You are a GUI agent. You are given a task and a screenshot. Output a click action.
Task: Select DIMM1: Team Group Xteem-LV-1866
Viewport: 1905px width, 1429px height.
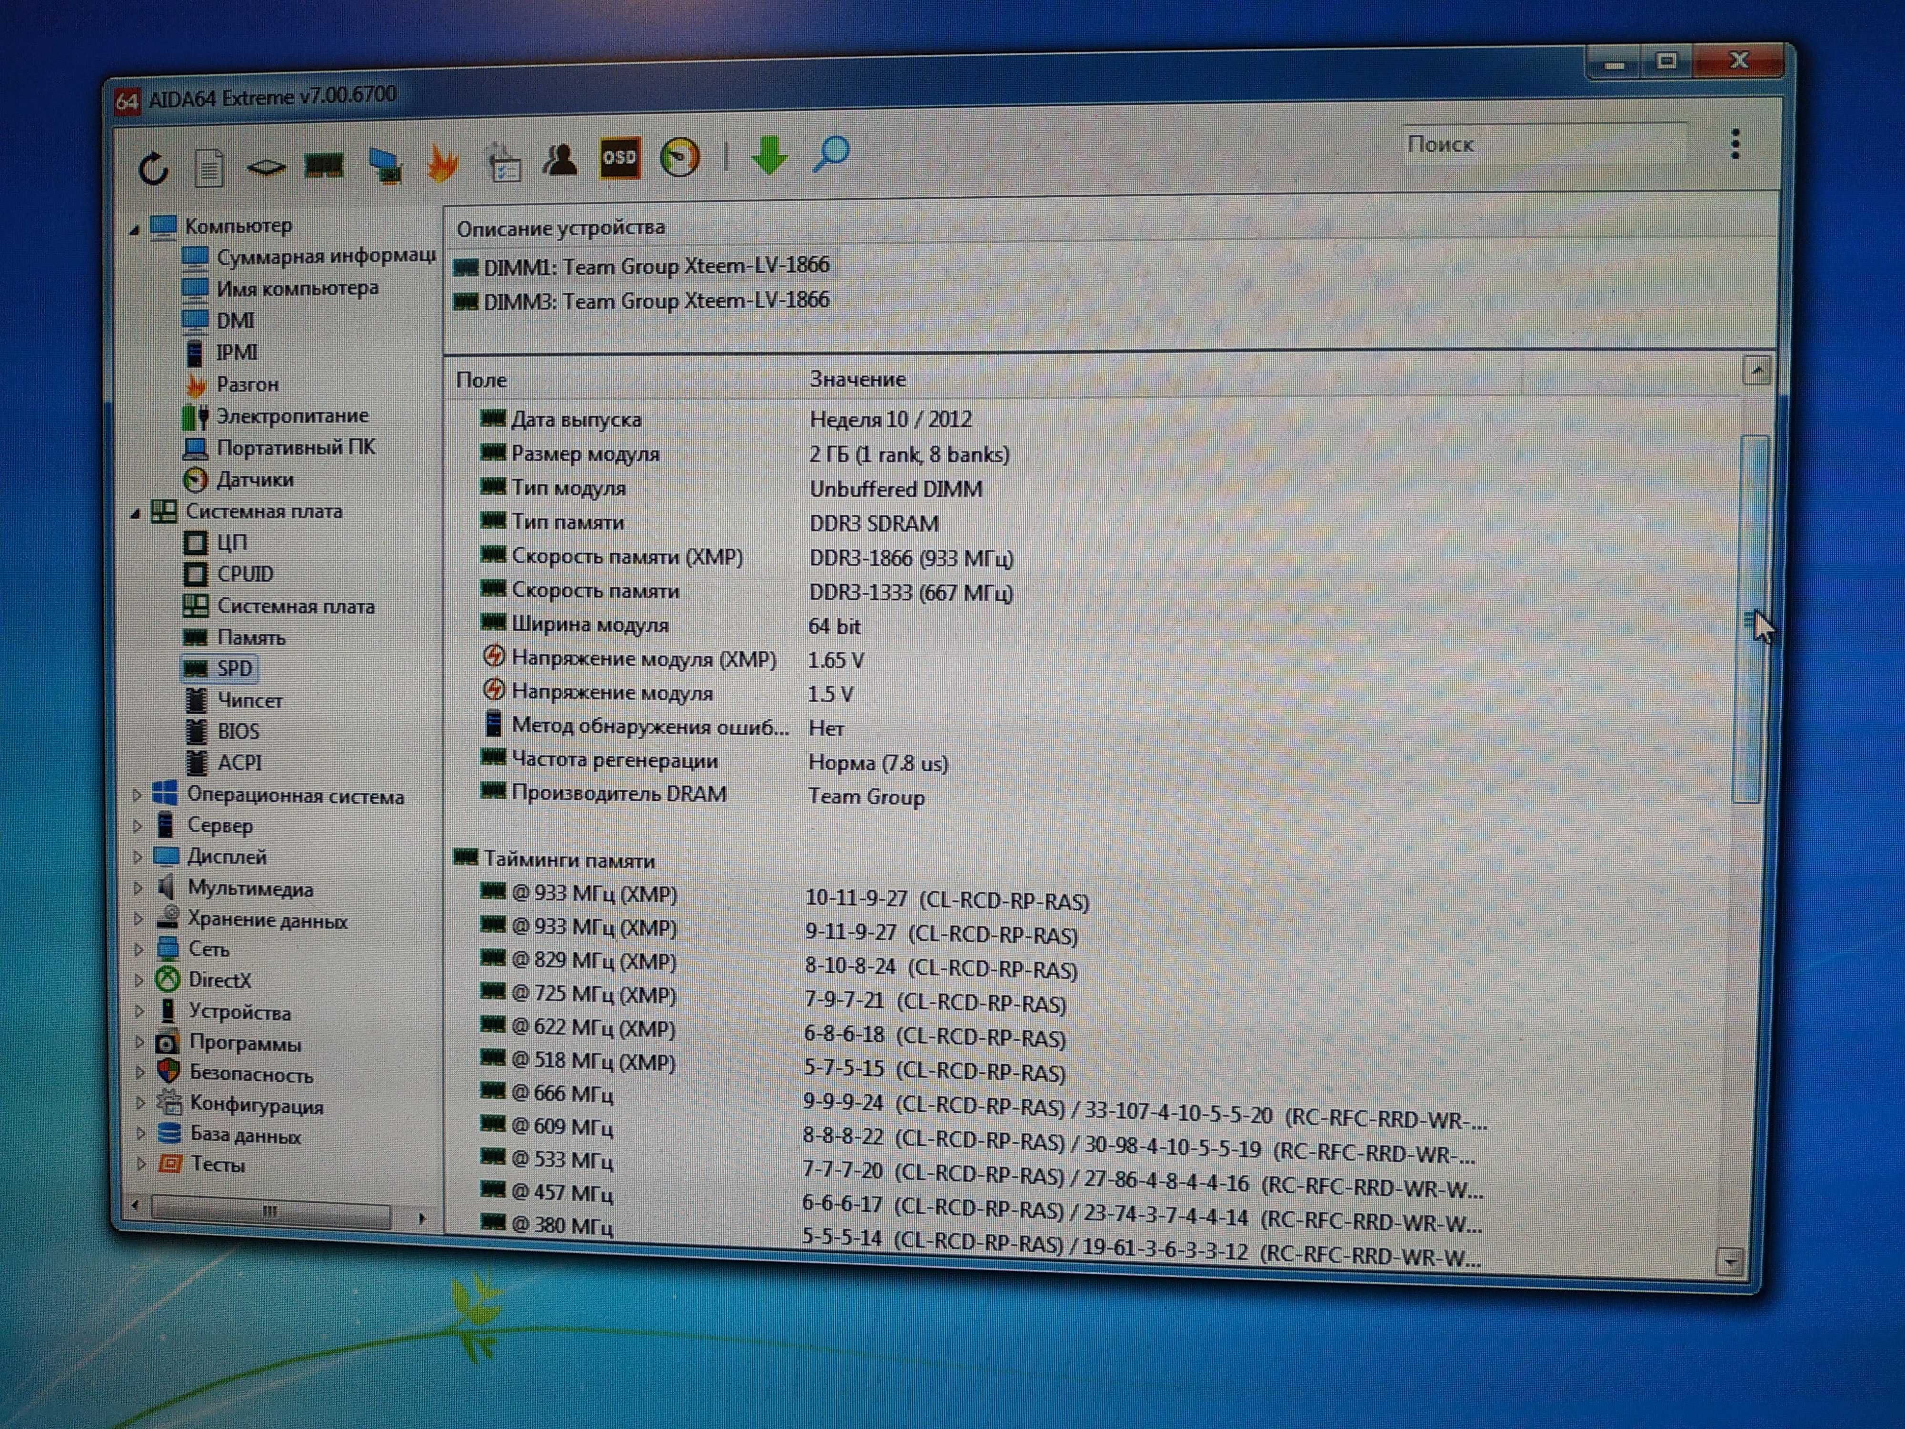[x=642, y=266]
